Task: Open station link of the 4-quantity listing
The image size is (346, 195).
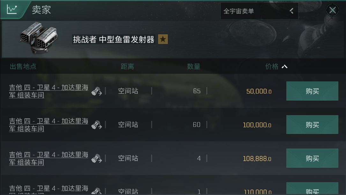Action: click(48, 158)
